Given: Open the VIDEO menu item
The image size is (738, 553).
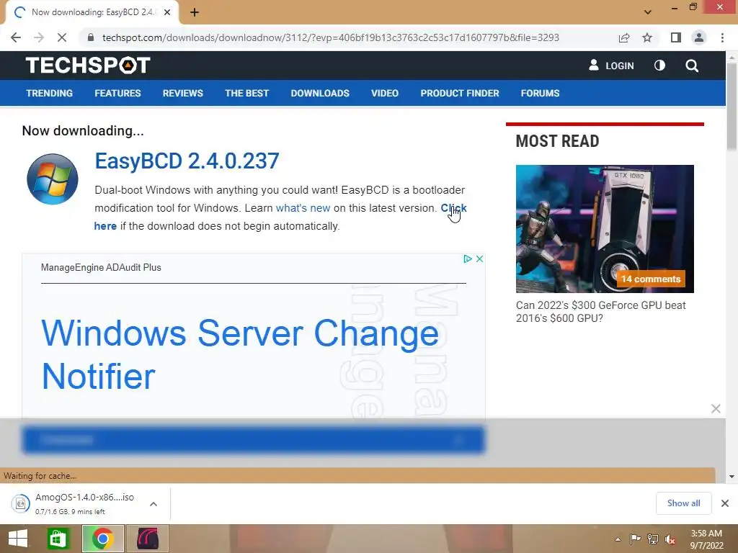Looking at the screenshot, I should tap(385, 93).
